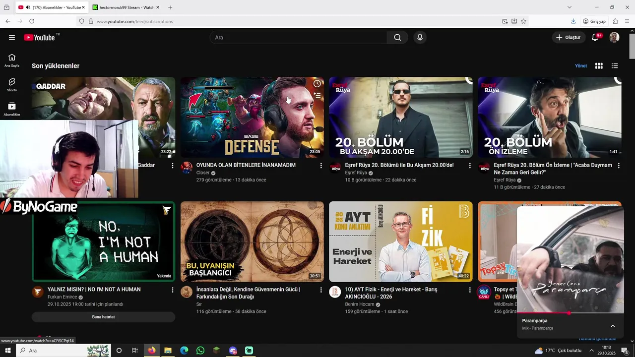Switch to hectormoruk99 Stream tab
This screenshot has height=357, width=635.
(127, 7)
